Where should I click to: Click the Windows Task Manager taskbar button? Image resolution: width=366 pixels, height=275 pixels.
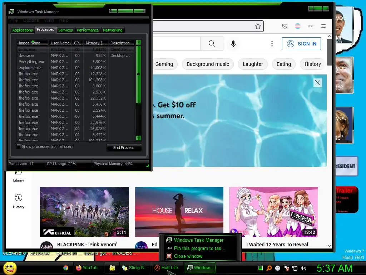[x=200, y=268]
